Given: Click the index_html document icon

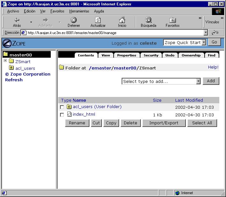Looking at the screenshot, I should (69, 114).
